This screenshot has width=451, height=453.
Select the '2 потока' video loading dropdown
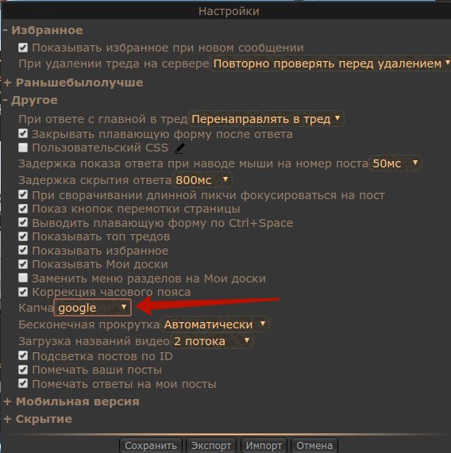[212, 341]
